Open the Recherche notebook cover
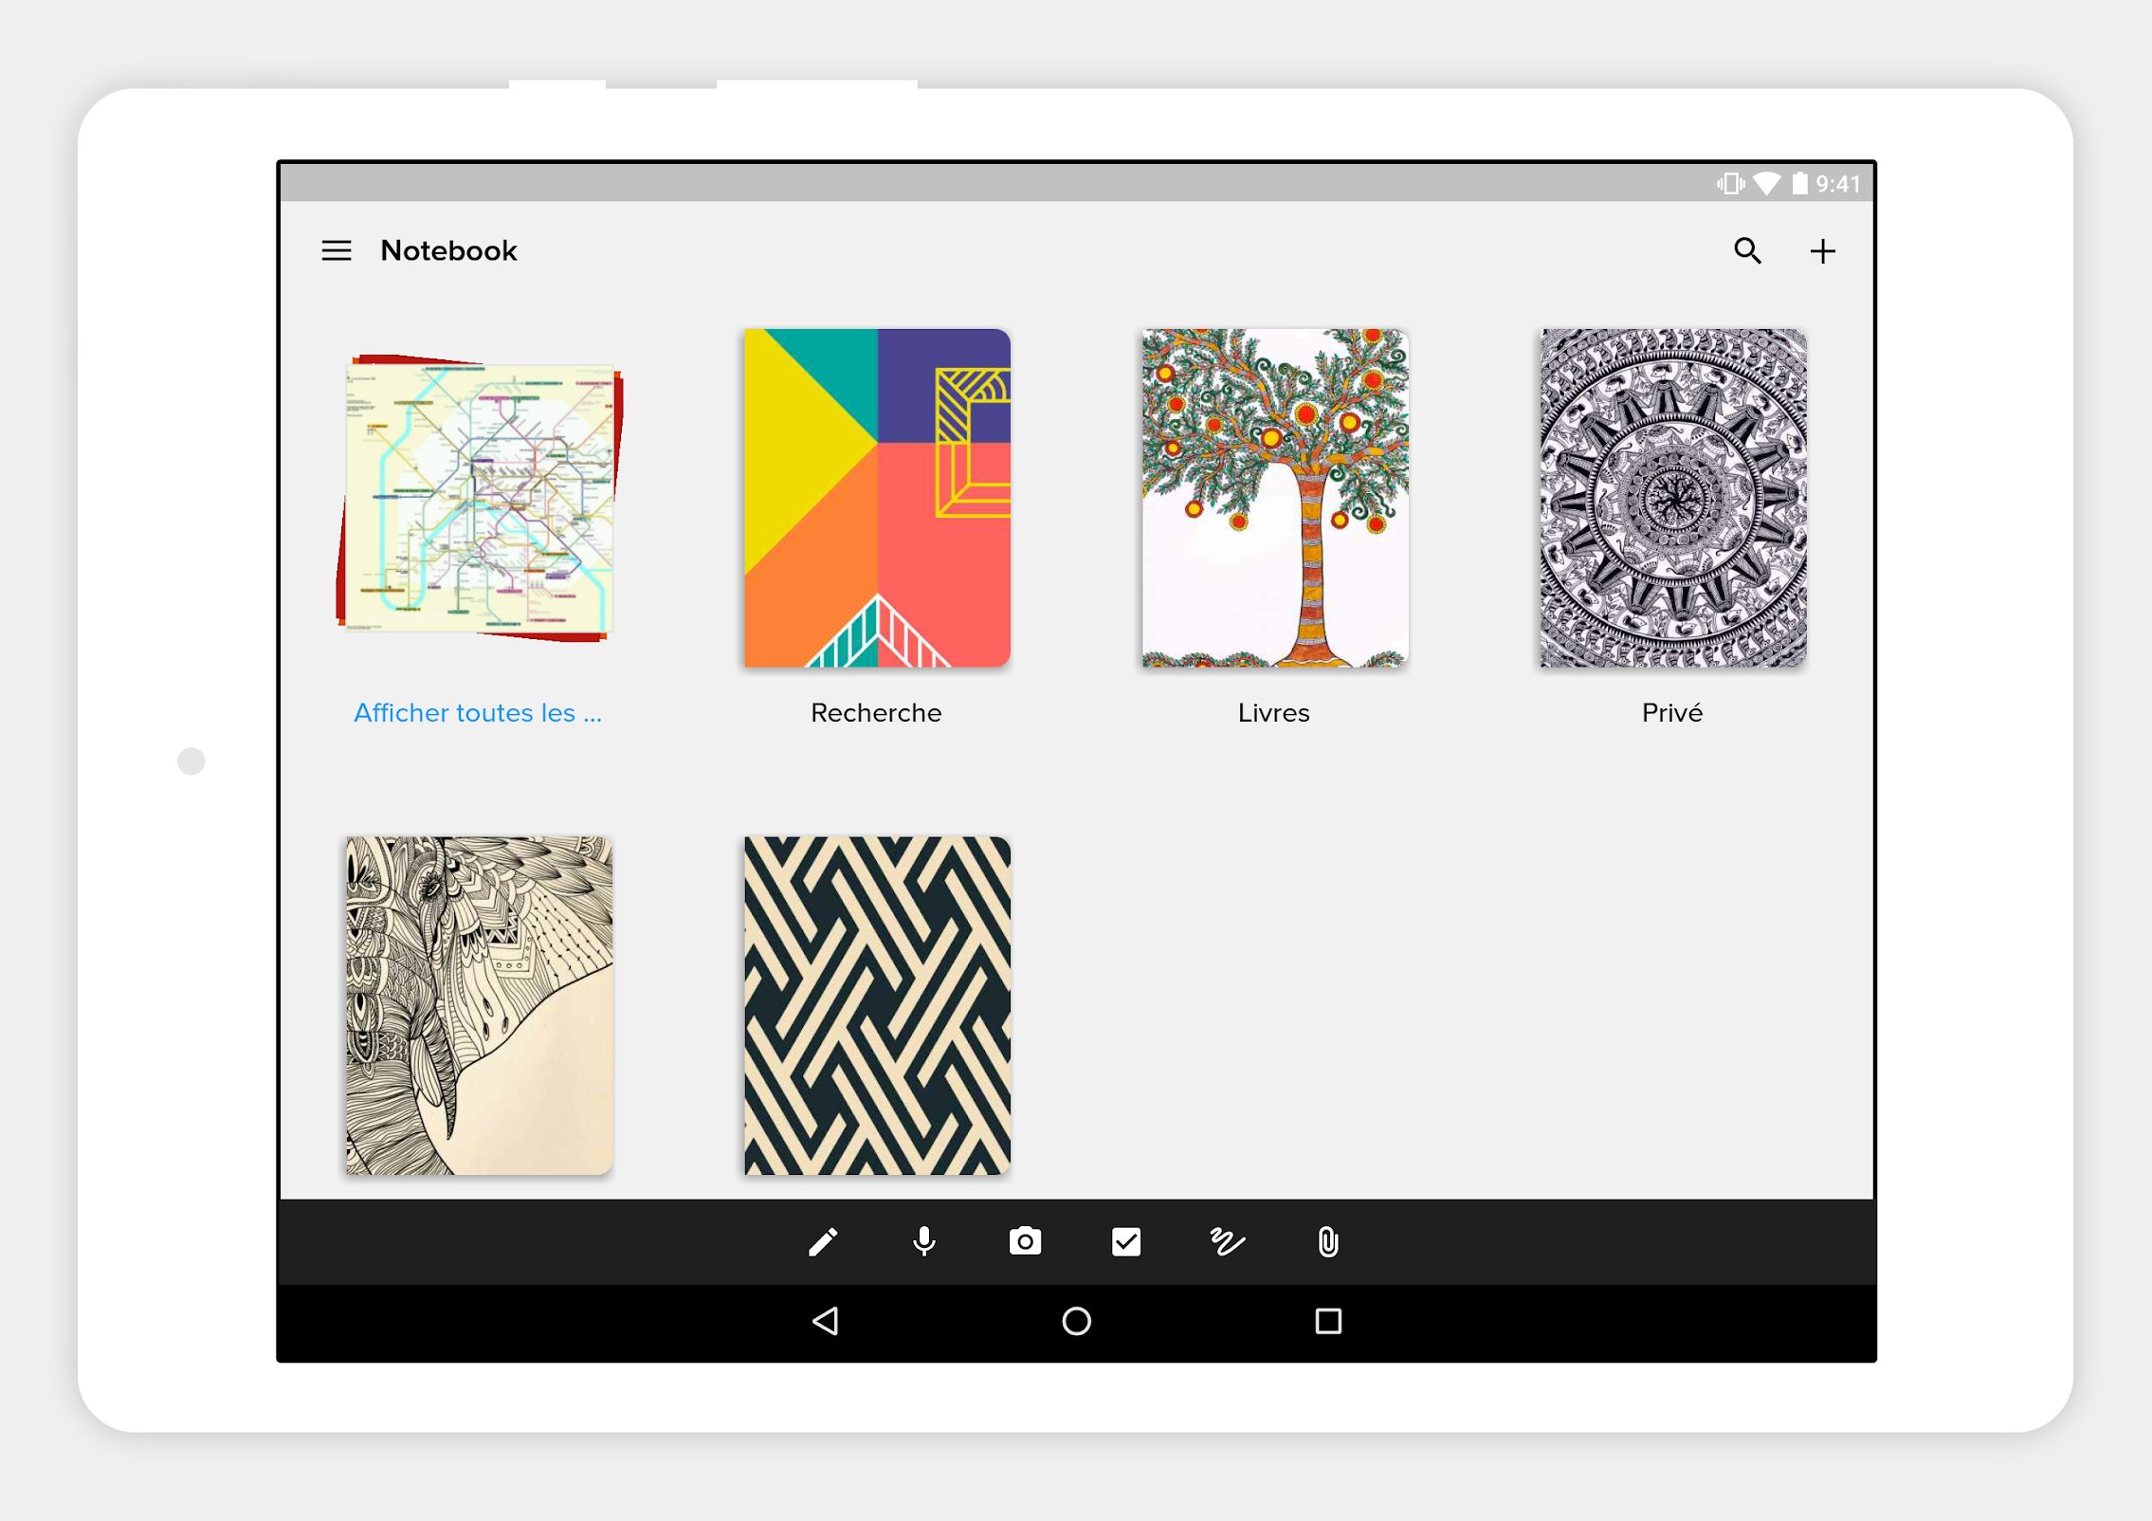The height and width of the screenshot is (1521, 2152). [x=877, y=498]
